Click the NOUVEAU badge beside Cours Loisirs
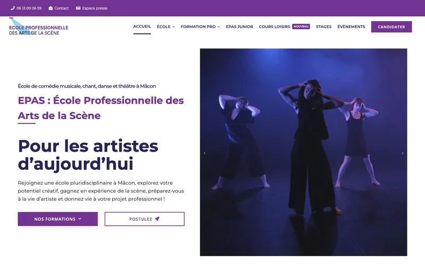The height and width of the screenshot is (265, 425). (301, 26)
